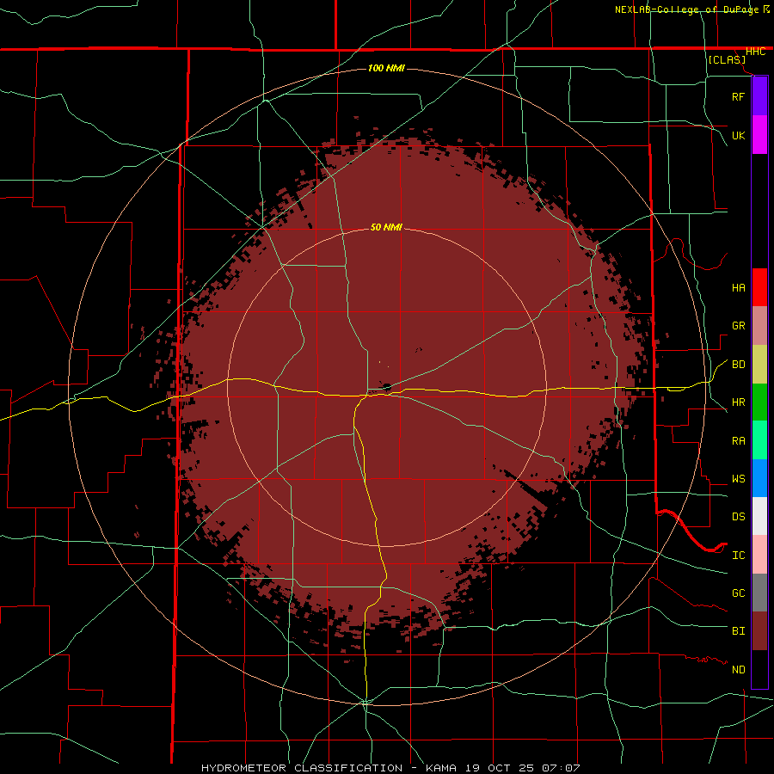This screenshot has width=774, height=774.
Task: Click the black radar site dot at center
Action: pyautogui.click(x=387, y=386)
